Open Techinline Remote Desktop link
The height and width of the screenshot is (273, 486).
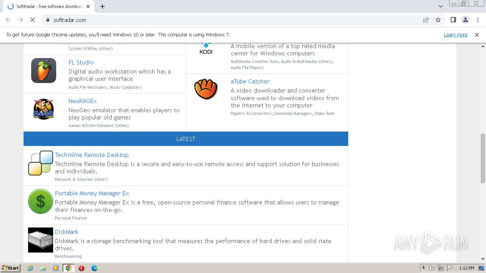point(92,155)
